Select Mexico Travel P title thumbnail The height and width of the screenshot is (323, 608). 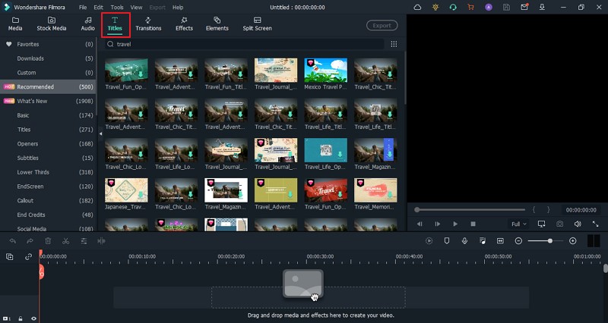pos(326,70)
